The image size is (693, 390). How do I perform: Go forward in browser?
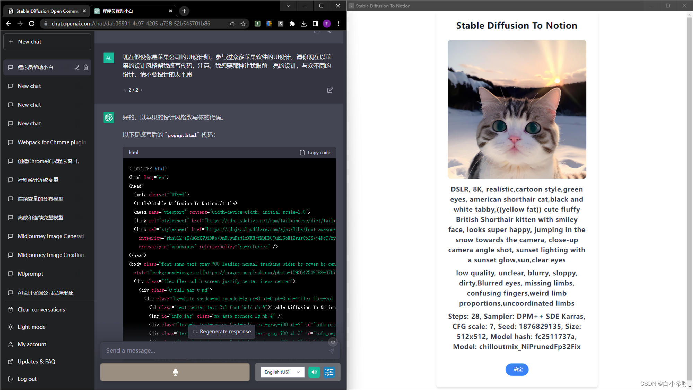pyautogui.click(x=20, y=24)
